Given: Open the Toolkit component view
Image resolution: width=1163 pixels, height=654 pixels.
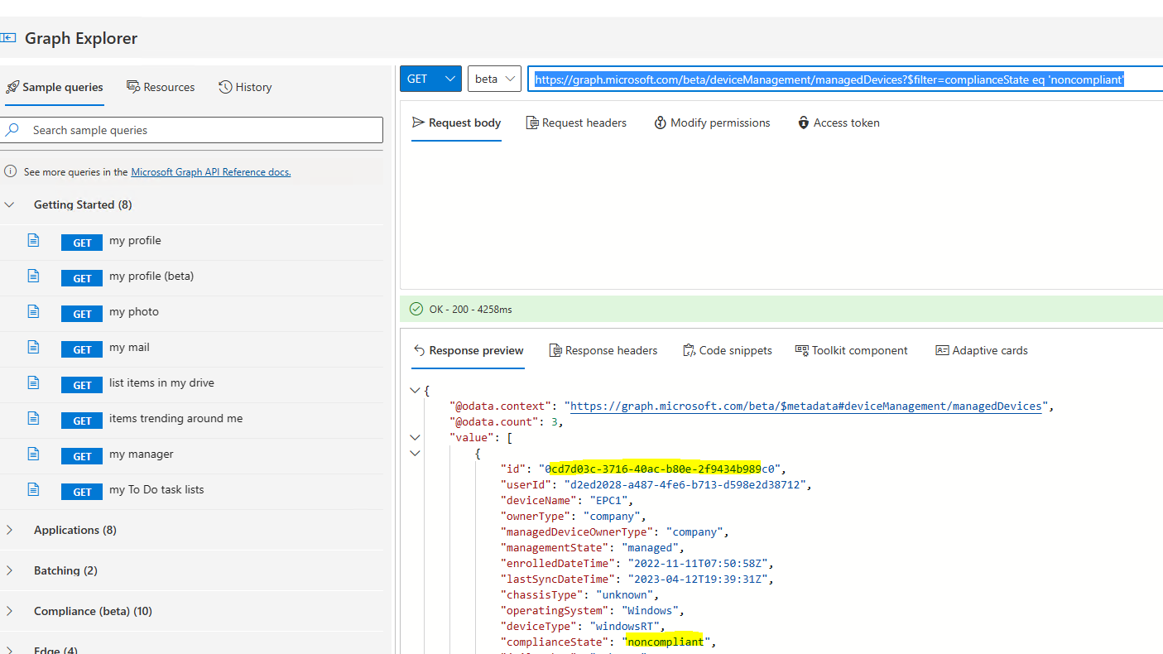Looking at the screenshot, I should tap(850, 350).
